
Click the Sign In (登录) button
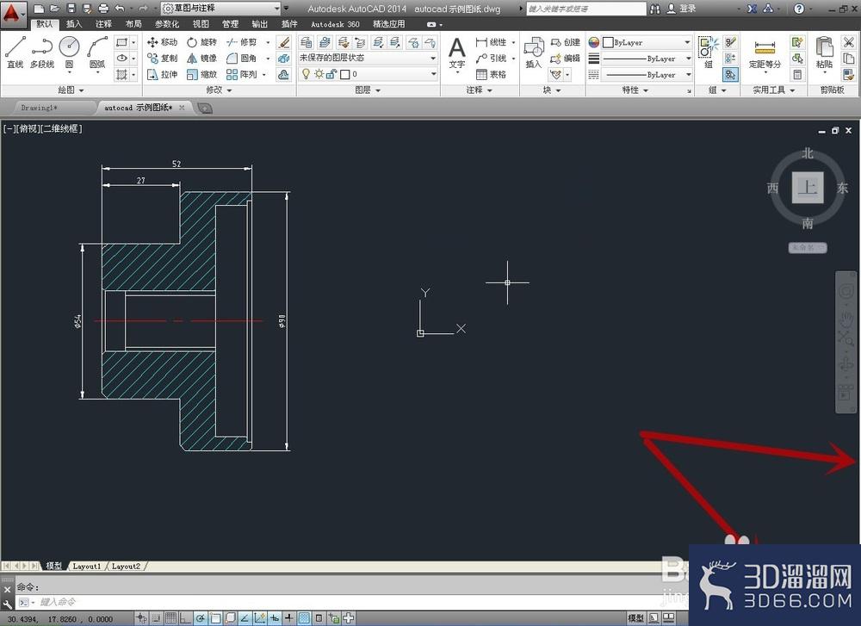pos(681,9)
